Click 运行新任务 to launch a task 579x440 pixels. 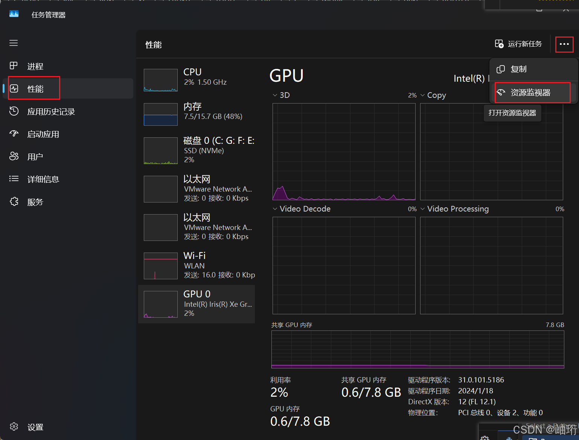518,44
